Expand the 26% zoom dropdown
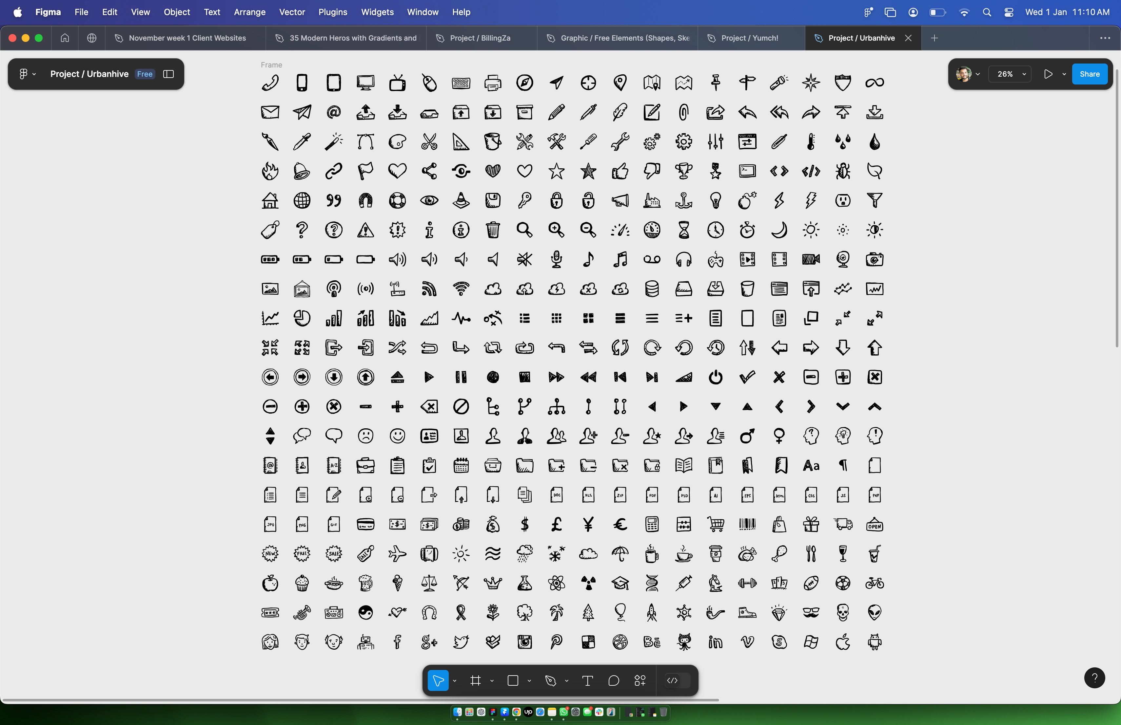Screen dimensions: 1121x725 pos(1010,74)
